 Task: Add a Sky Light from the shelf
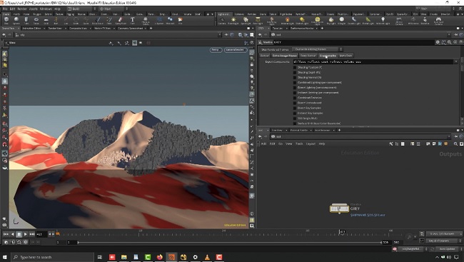tap(331, 21)
